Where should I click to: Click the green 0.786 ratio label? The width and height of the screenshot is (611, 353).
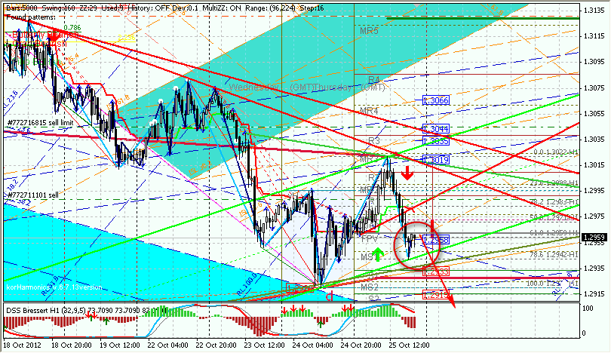72,28
